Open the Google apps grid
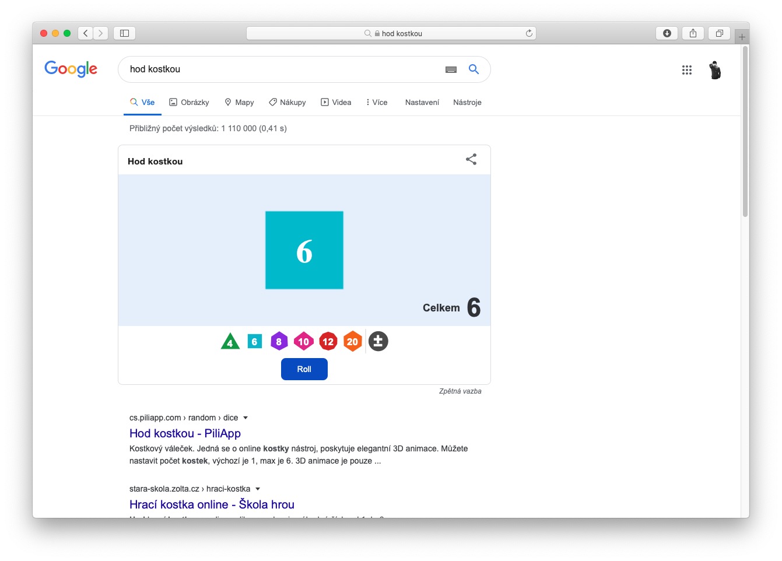782x561 pixels. 687,70
